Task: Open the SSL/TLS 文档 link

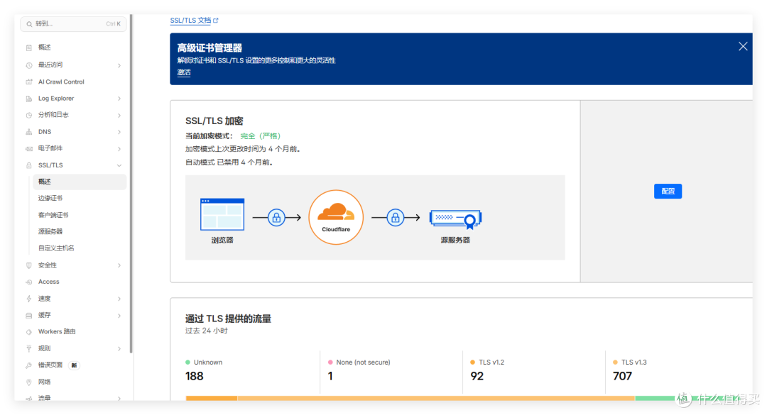Action: (190, 21)
